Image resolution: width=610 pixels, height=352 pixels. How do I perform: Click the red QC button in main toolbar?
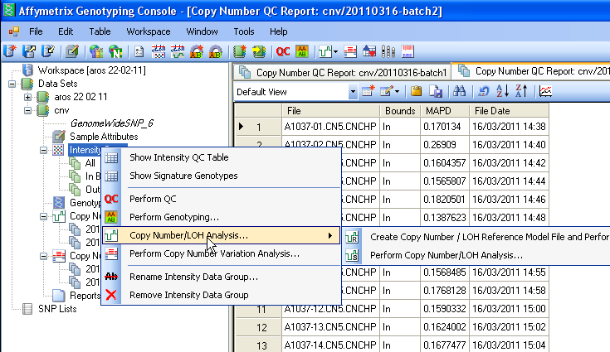283,51
